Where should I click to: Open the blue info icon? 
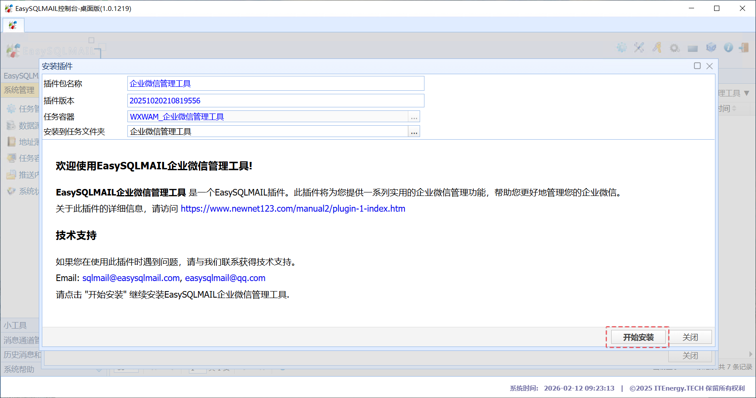[729, 48]
